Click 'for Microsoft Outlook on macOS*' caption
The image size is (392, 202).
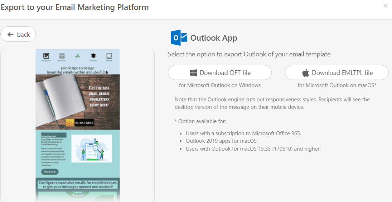337,85
